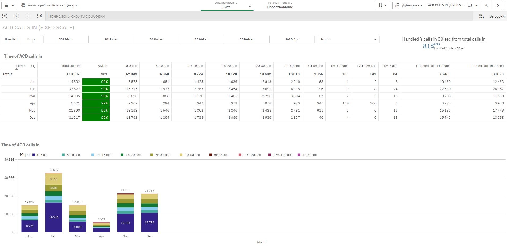507x246 pixels.
Task: Click the Дублировать button
Action: pyautogui.click(x=409, y=5)
